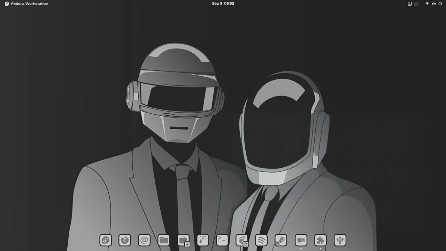The image size is (446, 251).
Task: Launch Firefox from the dock
Action: click(x=125, y=240)
